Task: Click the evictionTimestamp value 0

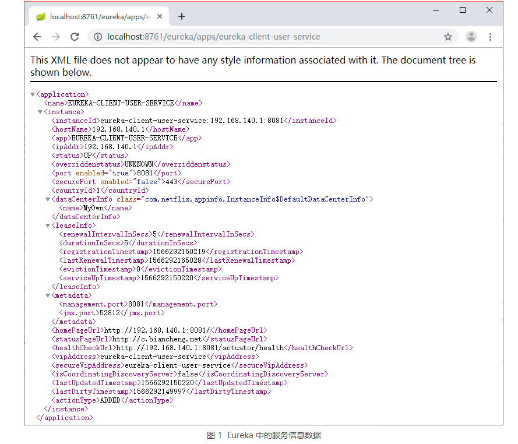Action: [139, 269]
